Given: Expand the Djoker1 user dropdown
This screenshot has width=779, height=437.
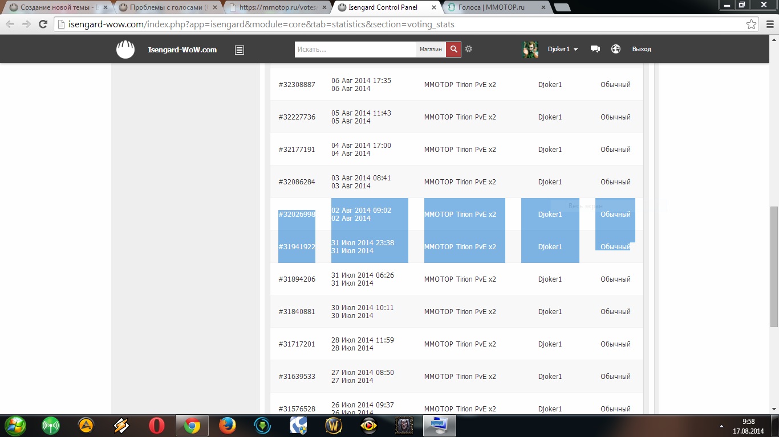Looking at the screenshot, I should point(563,50).
